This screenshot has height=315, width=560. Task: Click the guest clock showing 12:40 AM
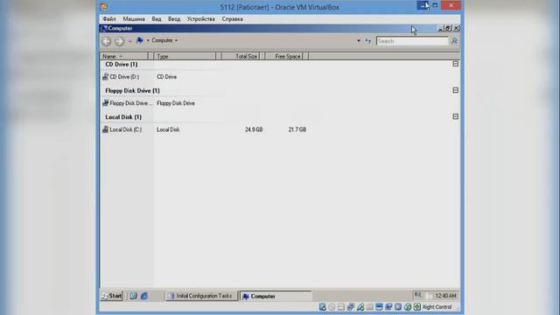coord(445,296)
